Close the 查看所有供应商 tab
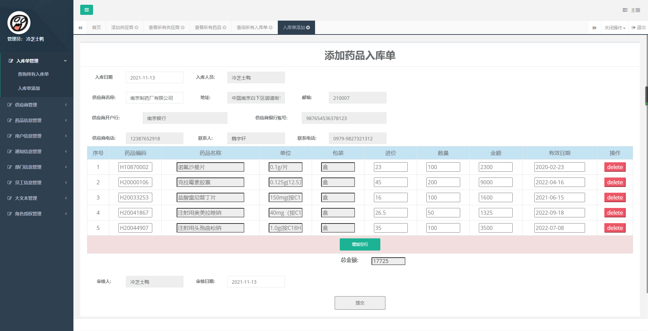The width and height of the screenshot is (648, 331). point(183,28)
